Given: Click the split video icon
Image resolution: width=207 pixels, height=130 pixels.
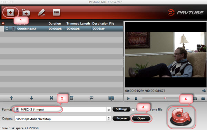Looking at the screenshot, I should point(111,98).
